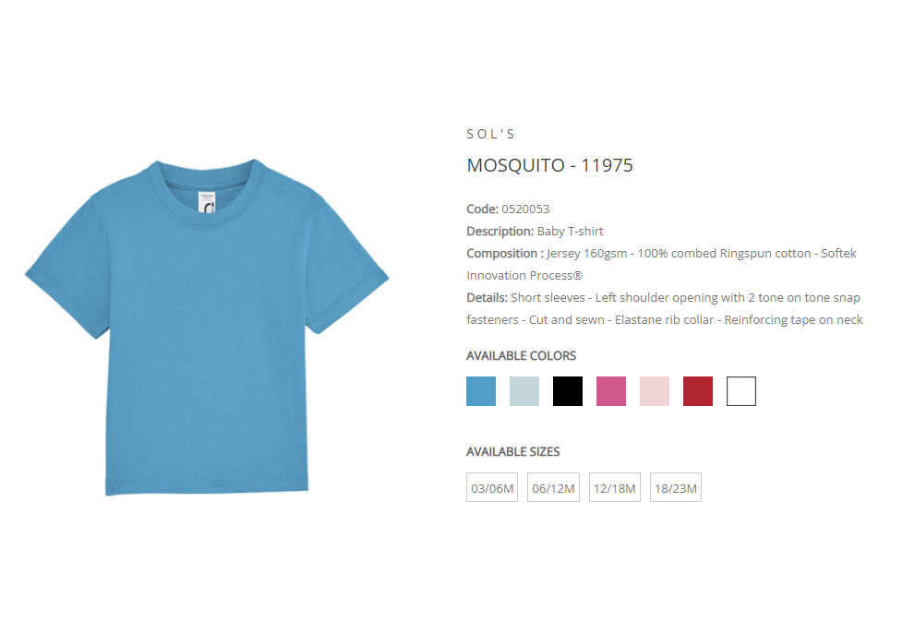
Task: Choose the pale grey-blue color swatch
Action: [x=524, y=391]
